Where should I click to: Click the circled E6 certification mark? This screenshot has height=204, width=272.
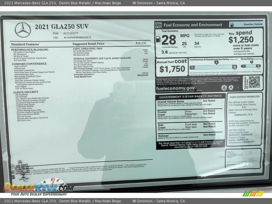(12, 167)
